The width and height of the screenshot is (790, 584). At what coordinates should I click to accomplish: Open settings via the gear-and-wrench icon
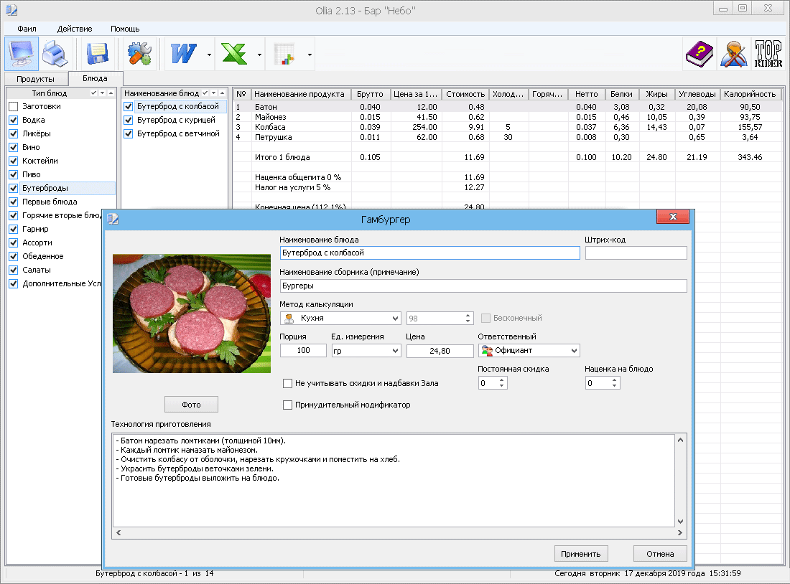(x=139, y=54)
